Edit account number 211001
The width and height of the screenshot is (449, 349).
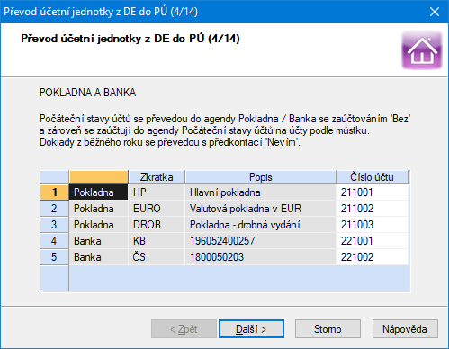[373, 192]
